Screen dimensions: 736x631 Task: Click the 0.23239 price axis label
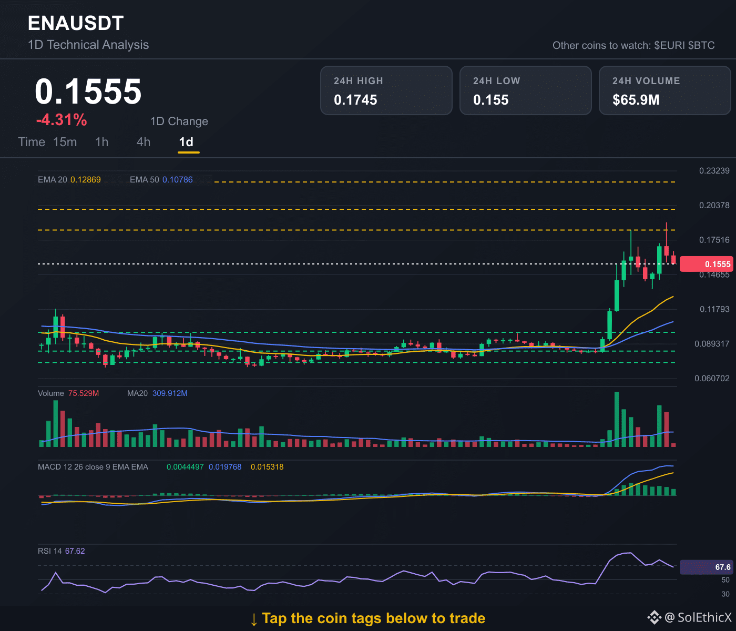click(x=714, y=170)
